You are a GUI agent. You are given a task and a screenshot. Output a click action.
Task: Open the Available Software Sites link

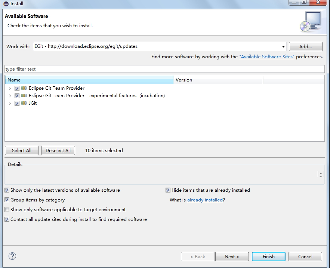pyautogui.click(x=266, y=57)
